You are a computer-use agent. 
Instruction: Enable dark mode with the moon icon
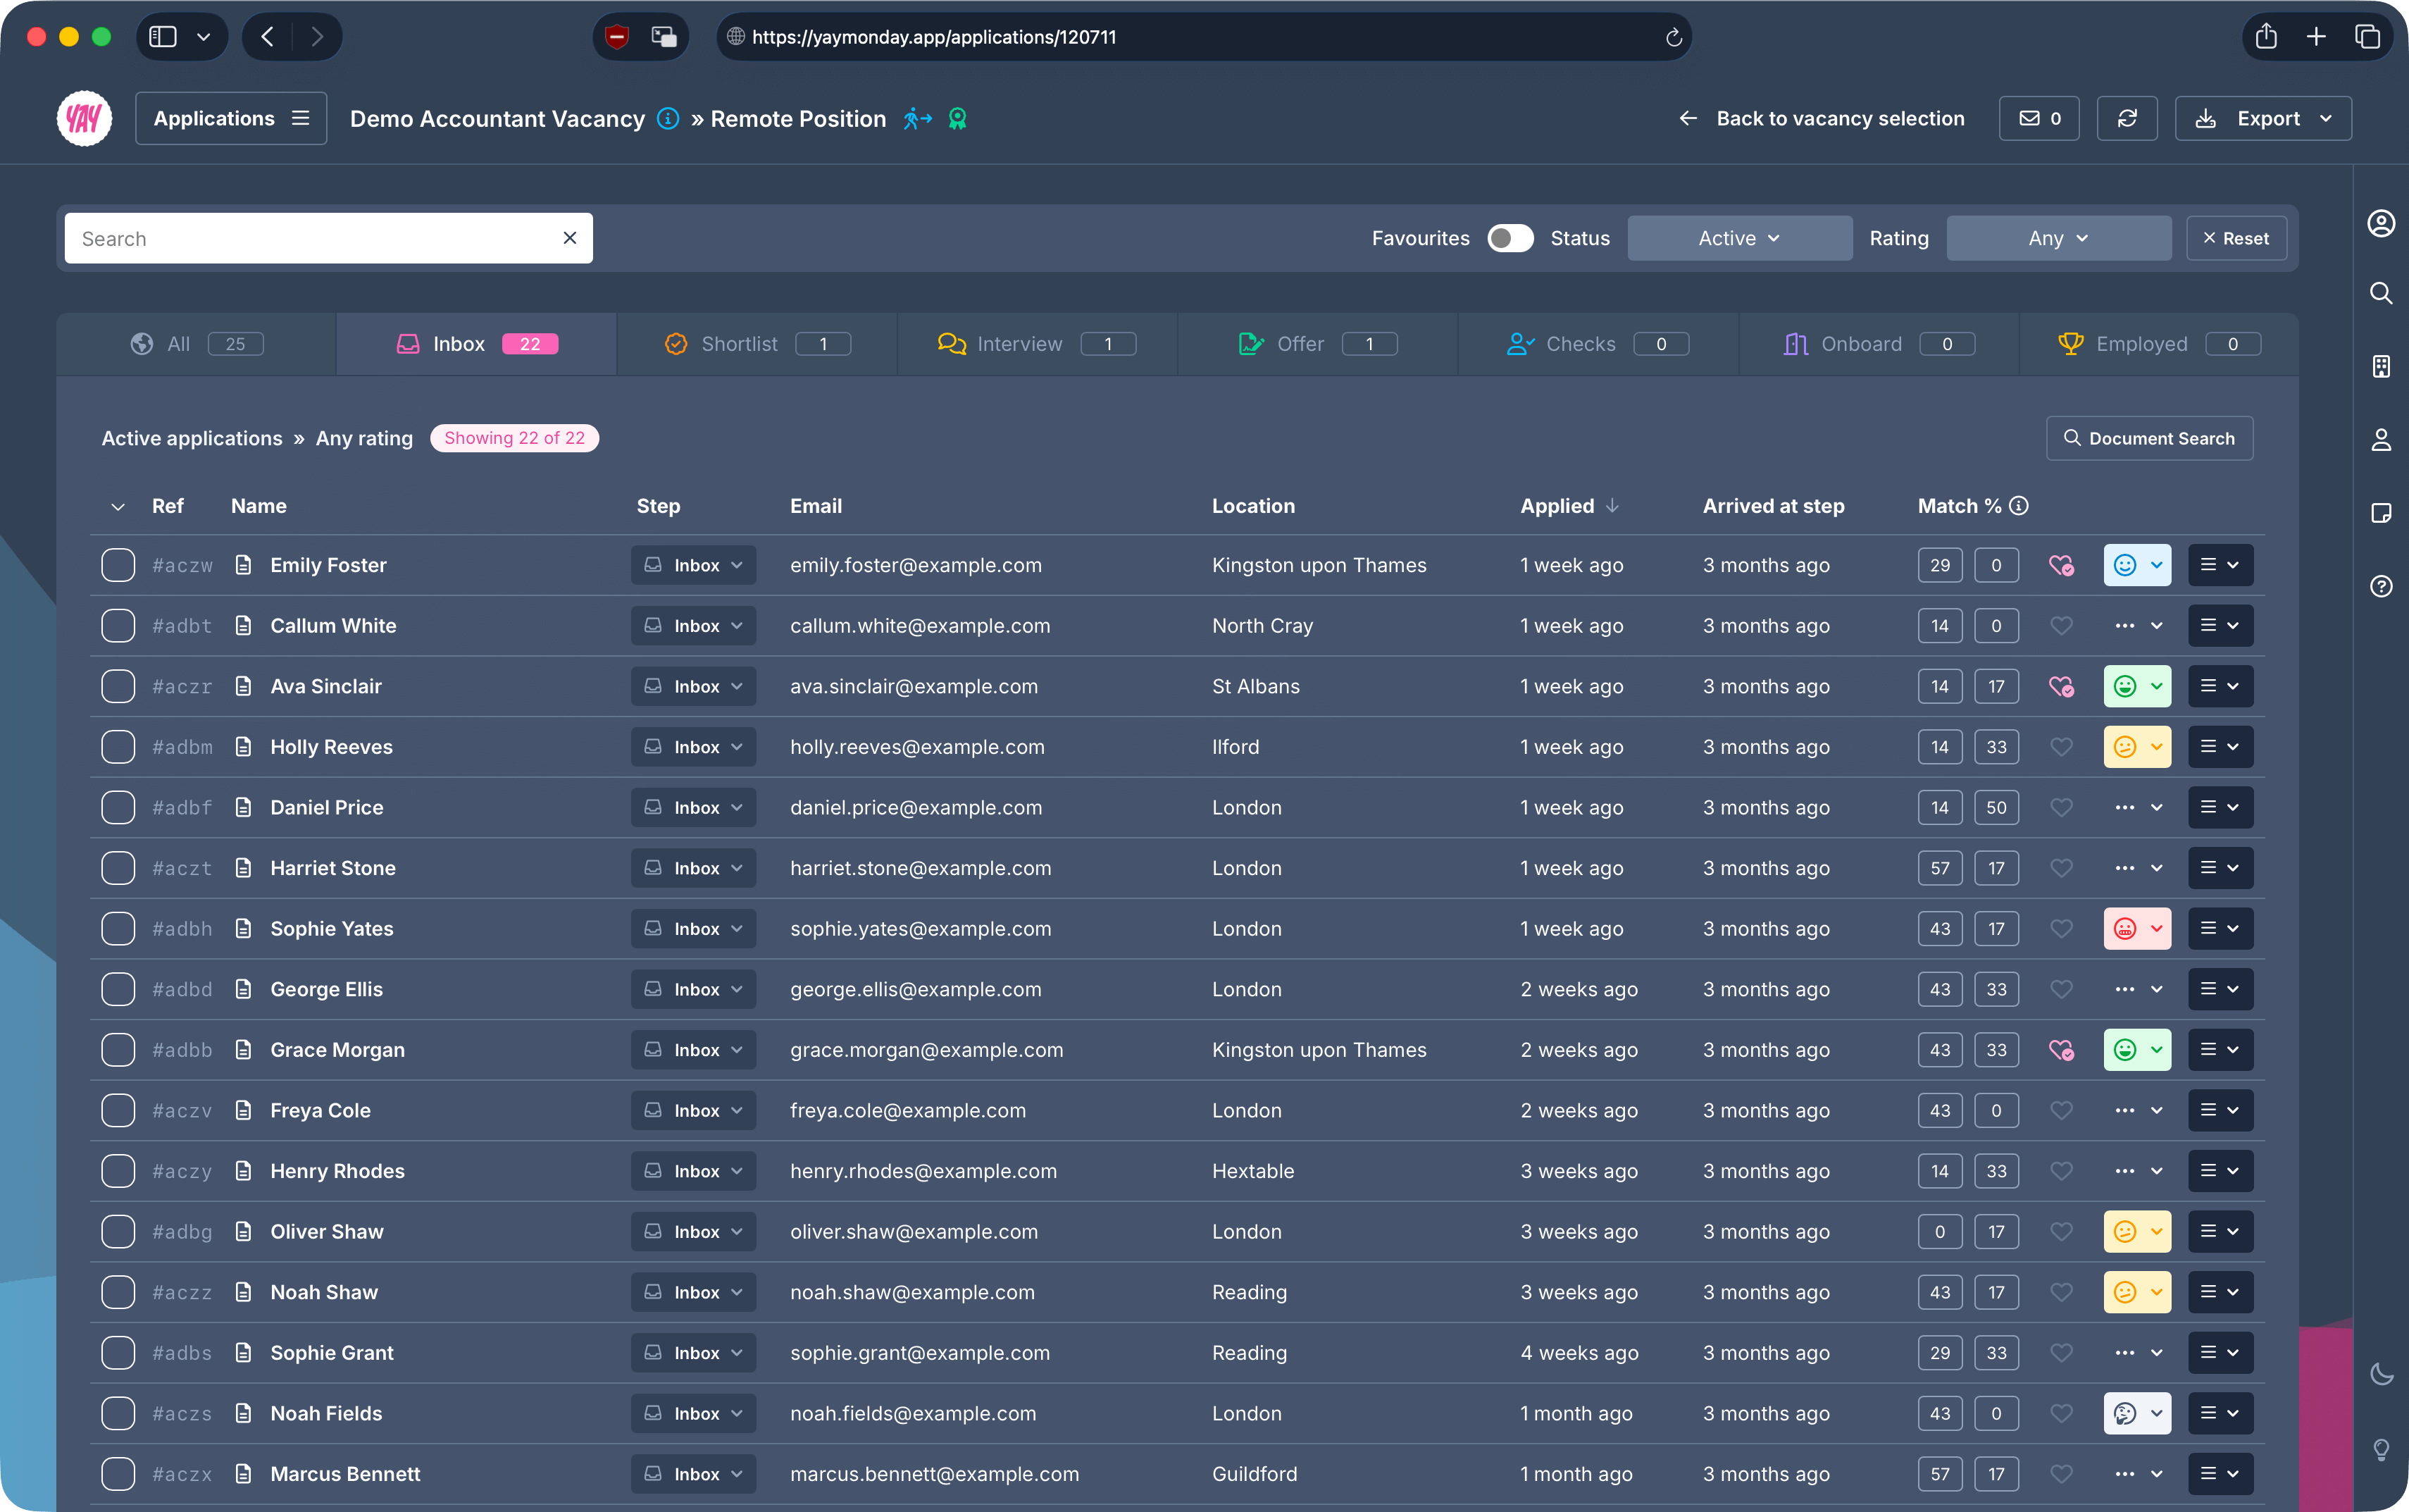tap(2382, 1373)
